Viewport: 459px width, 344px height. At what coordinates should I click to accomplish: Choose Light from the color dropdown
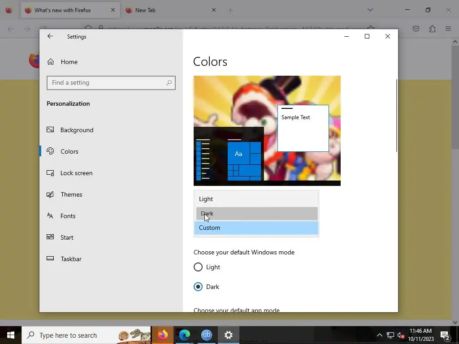coord(256,199)
